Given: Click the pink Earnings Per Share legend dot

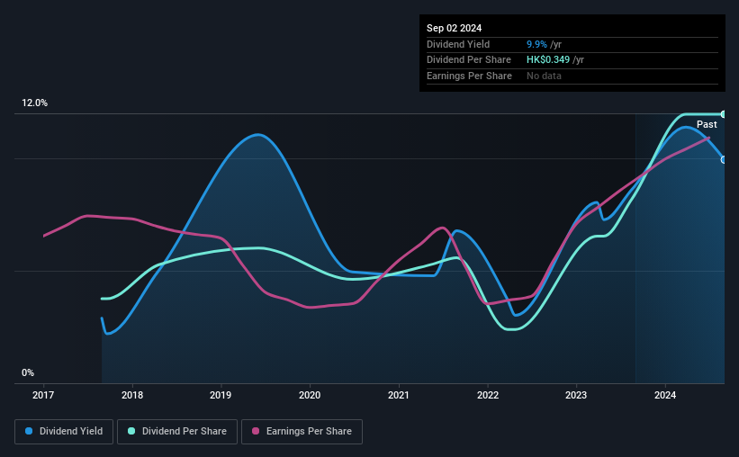Looking at the screenshot, I should point(256,431).
